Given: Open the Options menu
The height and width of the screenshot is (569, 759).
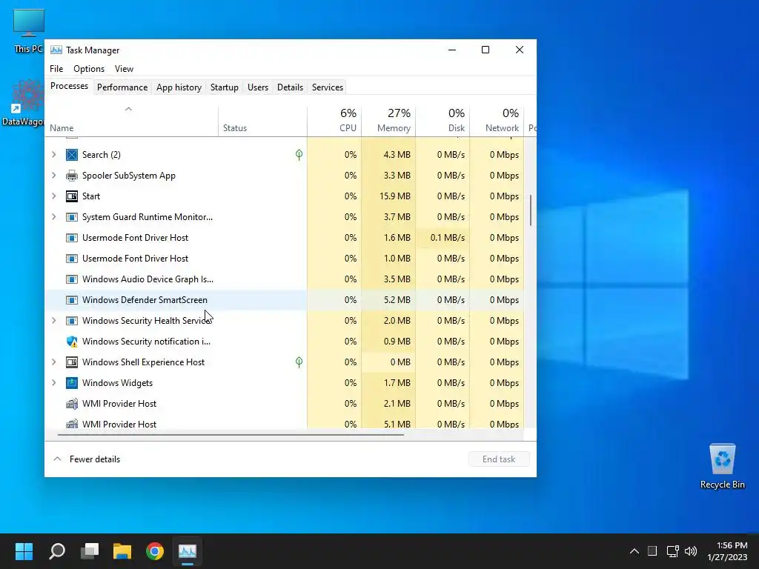Looking at the screenshot, I should 89,69.
